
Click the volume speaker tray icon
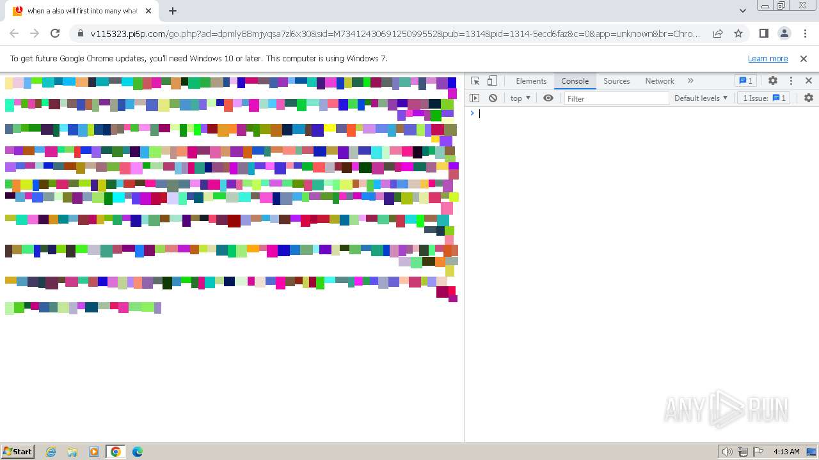[x=727, y=452]
